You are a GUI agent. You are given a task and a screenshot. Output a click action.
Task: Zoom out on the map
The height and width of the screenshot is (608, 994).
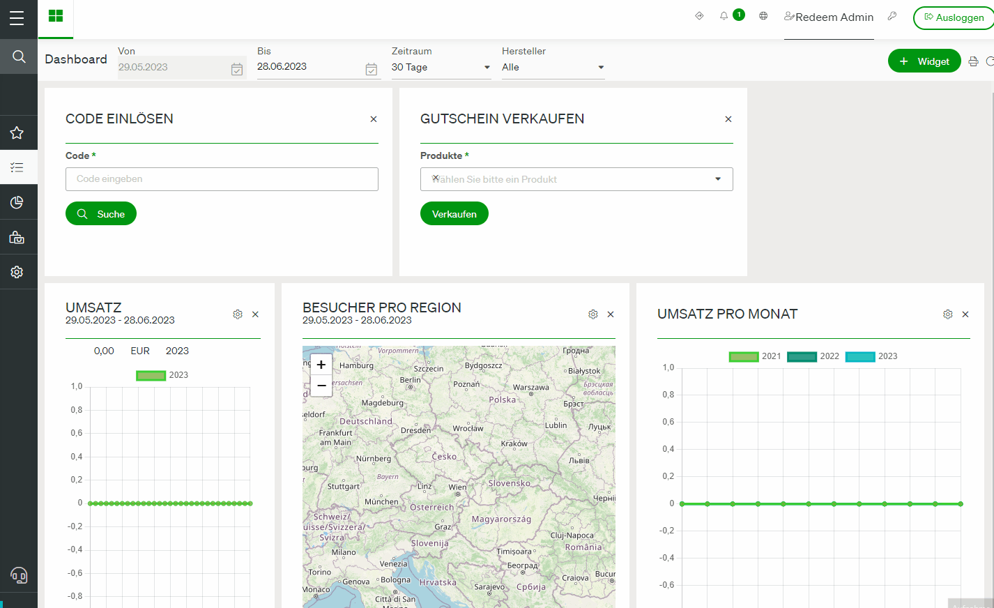[x=321, y=386]
